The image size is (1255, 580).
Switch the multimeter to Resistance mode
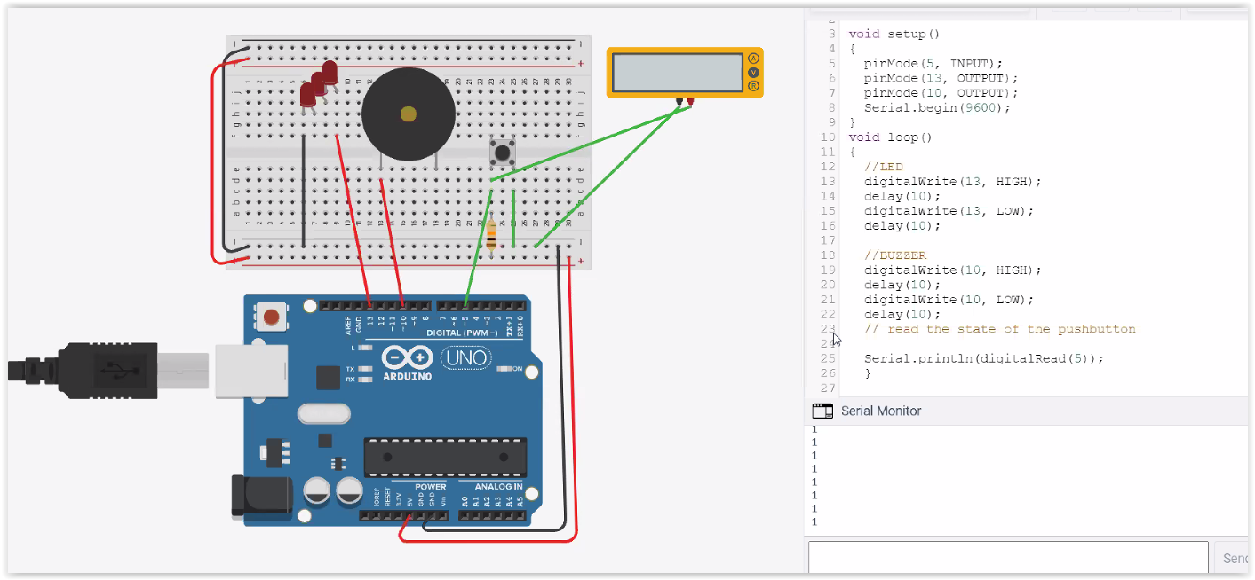pos(753,85)
